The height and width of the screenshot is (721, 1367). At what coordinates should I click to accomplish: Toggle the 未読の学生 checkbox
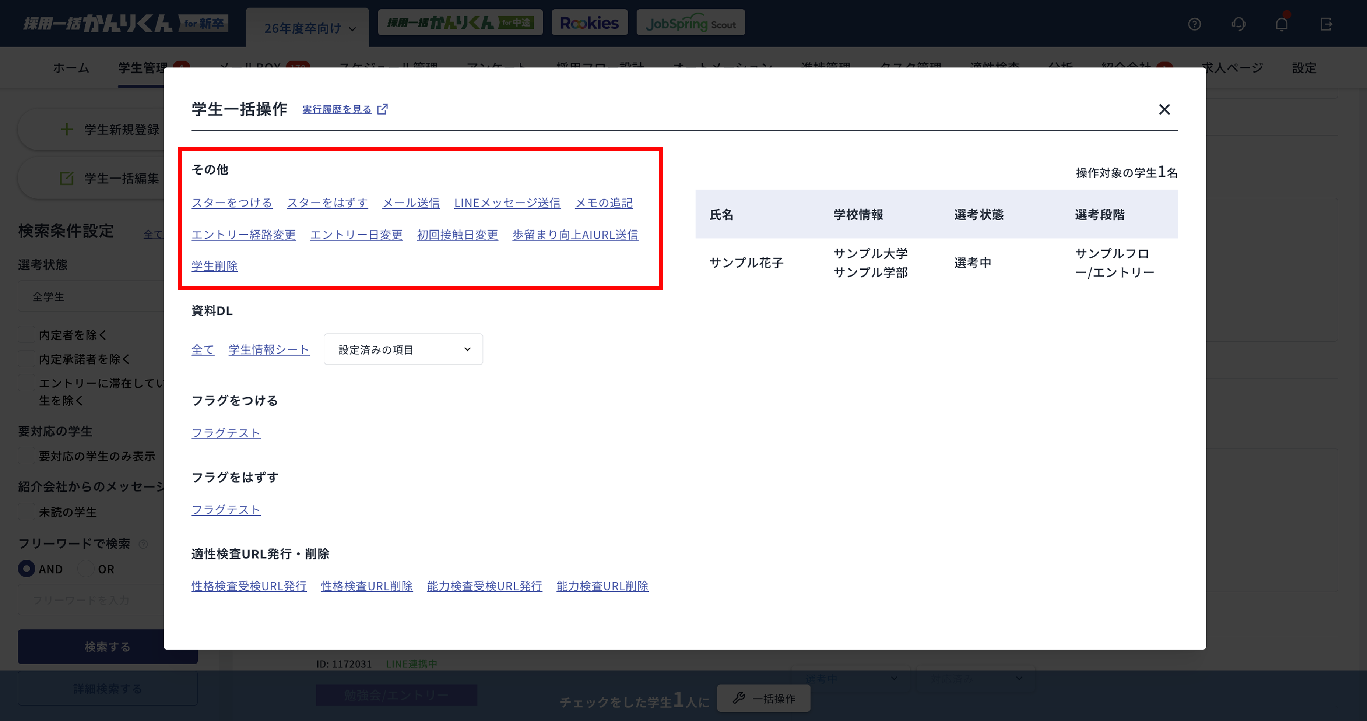coord(27,512)
